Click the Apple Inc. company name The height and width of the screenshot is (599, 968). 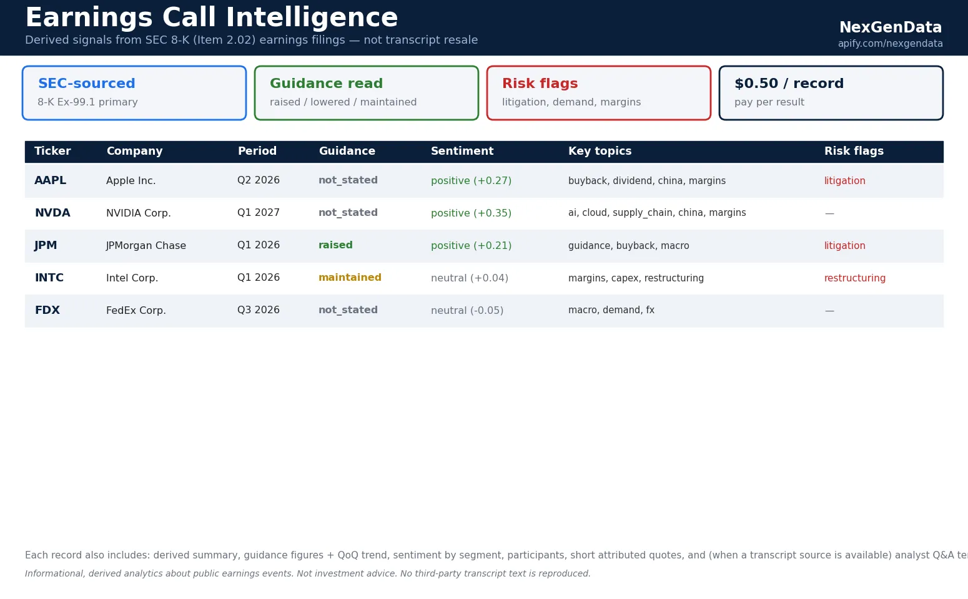coord(131,180)
